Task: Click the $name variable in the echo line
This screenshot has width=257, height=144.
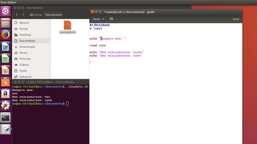Action: point(137,52)
